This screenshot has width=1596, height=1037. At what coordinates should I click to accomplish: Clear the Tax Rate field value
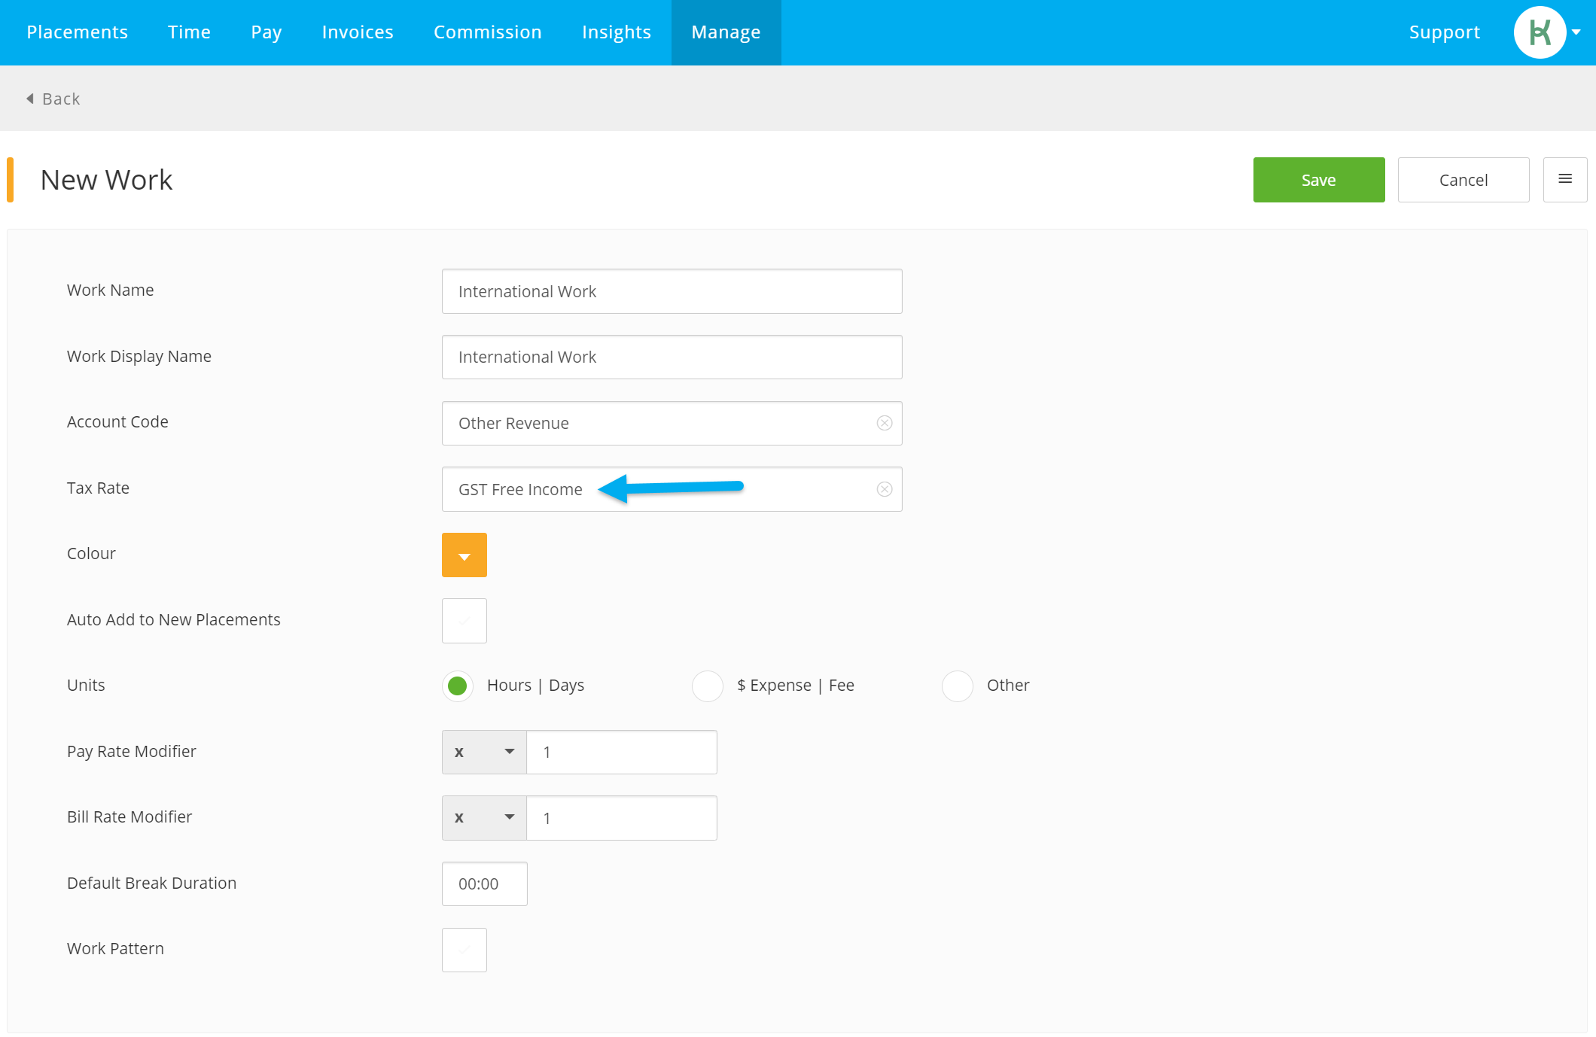(x=885, y=489)
